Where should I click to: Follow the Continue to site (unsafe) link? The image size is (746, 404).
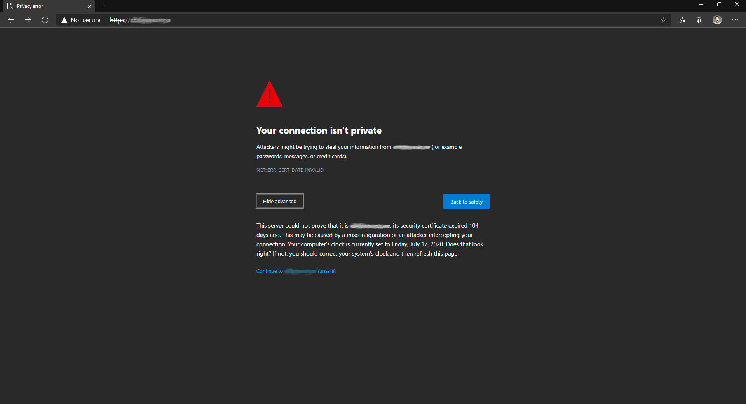click(296, 271)
